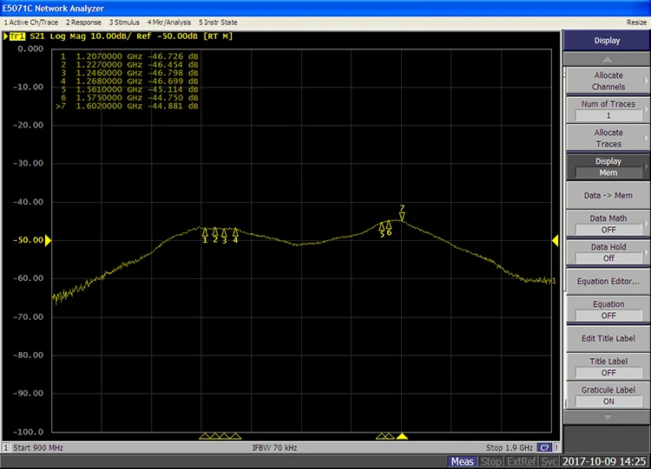This screenshot has width=651, height=469.
Task: Click the Stop 1.9 GHz value
Action: [x=510, y=448]
